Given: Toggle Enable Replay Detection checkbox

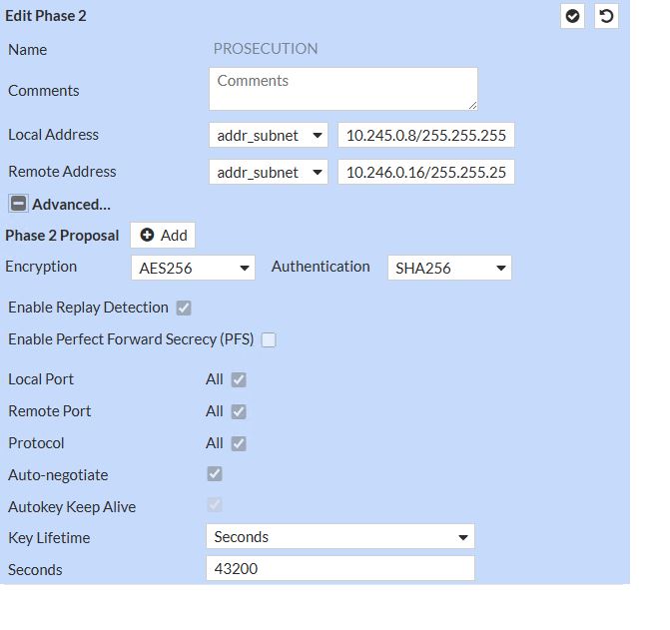Looking at the screenshot, I should (184, 308).
